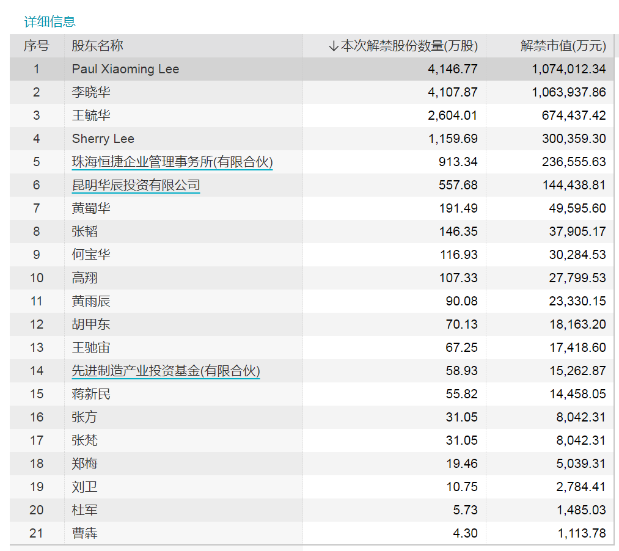The width and height of the screenshot is (619, 551).
Task: Click market value 144,438.81
Action: click(x=574, y=185)
